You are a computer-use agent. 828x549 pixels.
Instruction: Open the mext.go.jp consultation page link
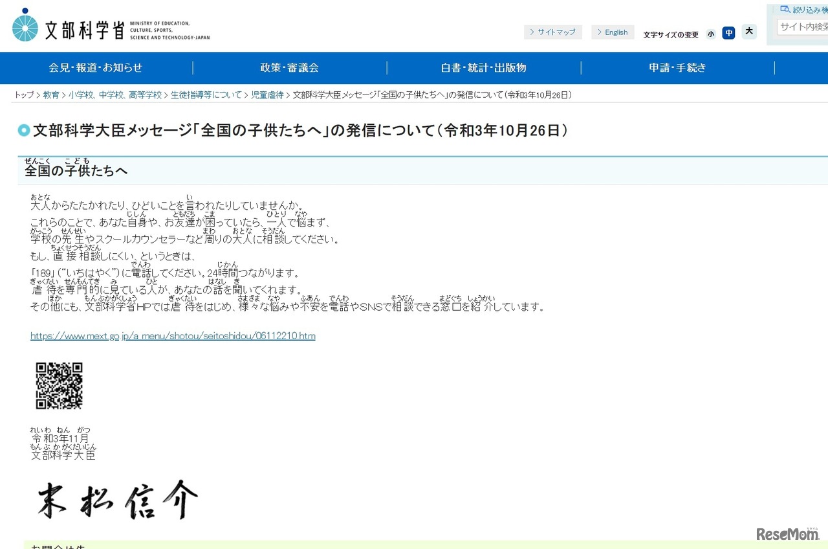172,335
